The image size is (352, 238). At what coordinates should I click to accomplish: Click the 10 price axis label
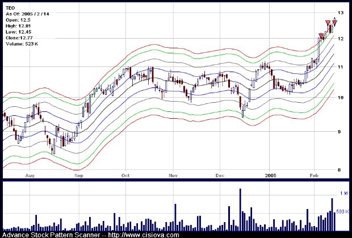pyautogui.click(x=341, y=98)
